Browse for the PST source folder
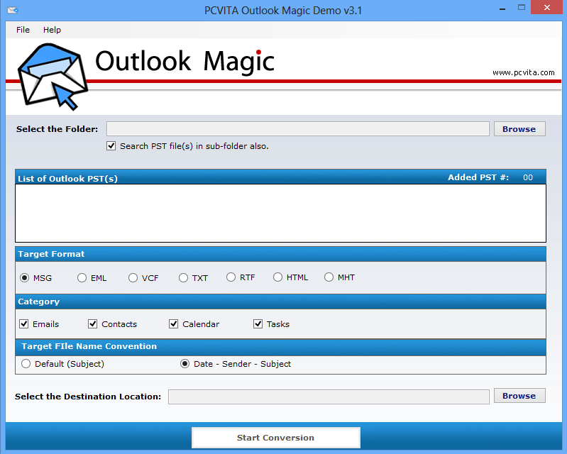 (519, 128)
